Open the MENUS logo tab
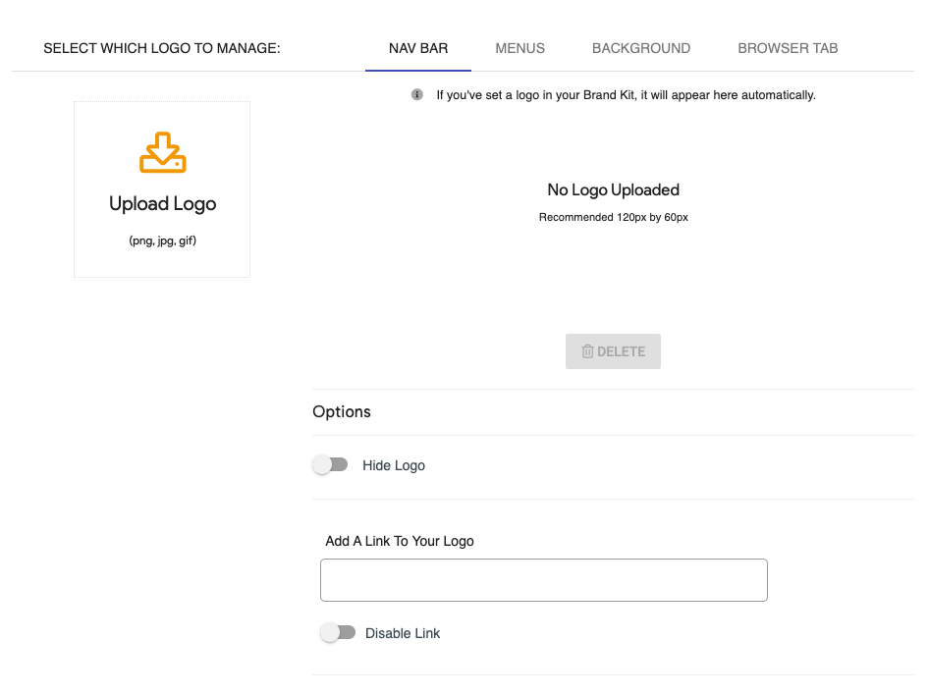Image resolution: width=929 pixels, height=695 pixels. pyautogui.click(x=519, y=48)
